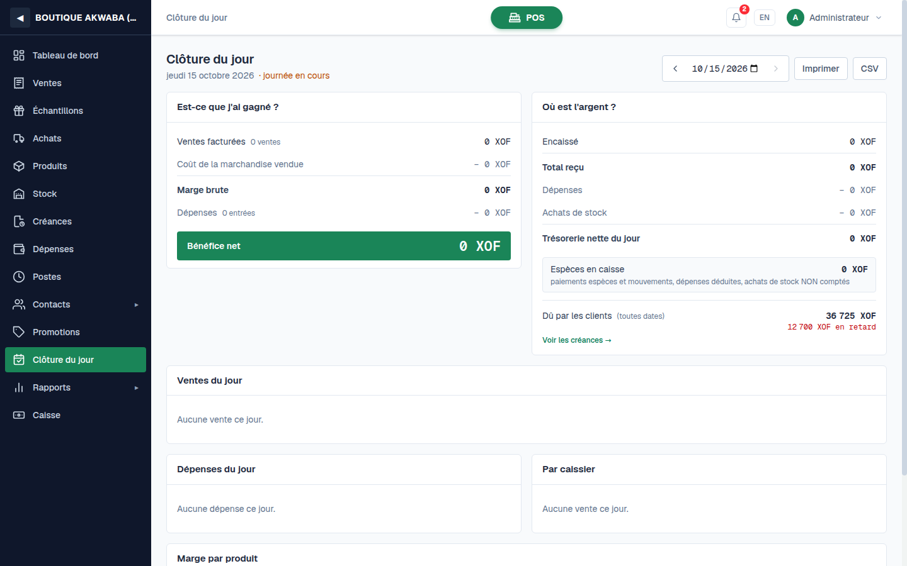Click the Promotions tag icon

(x=19, y=332)
